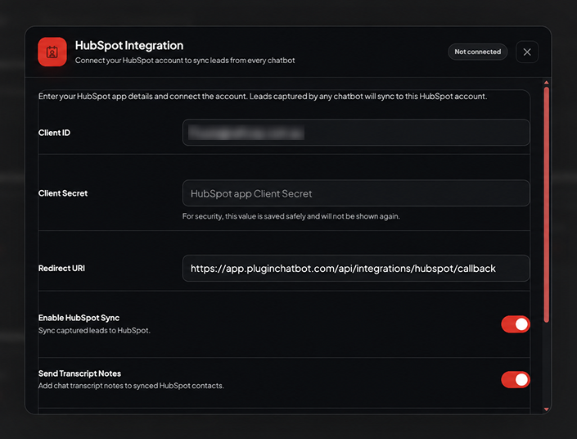
Task: Click the red vertical scrollbar thumb
Action: coord(546,205)
